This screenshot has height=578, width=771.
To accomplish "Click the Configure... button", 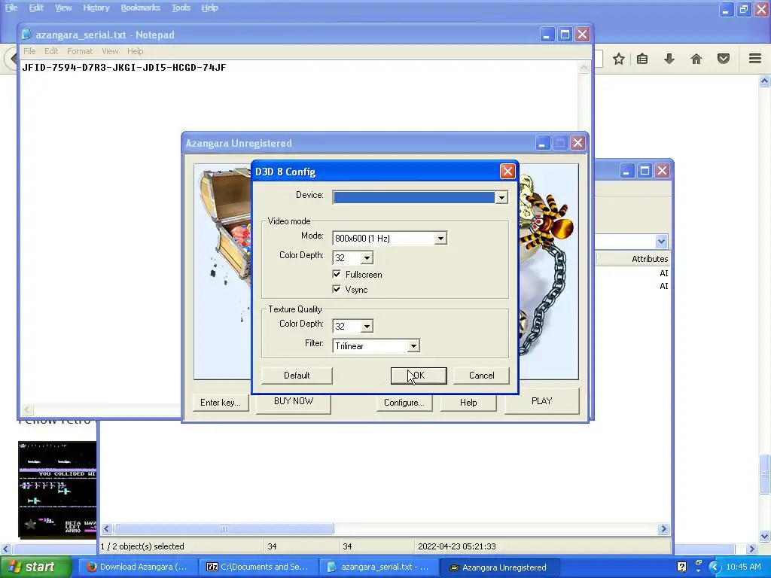I will coord(404,403).
